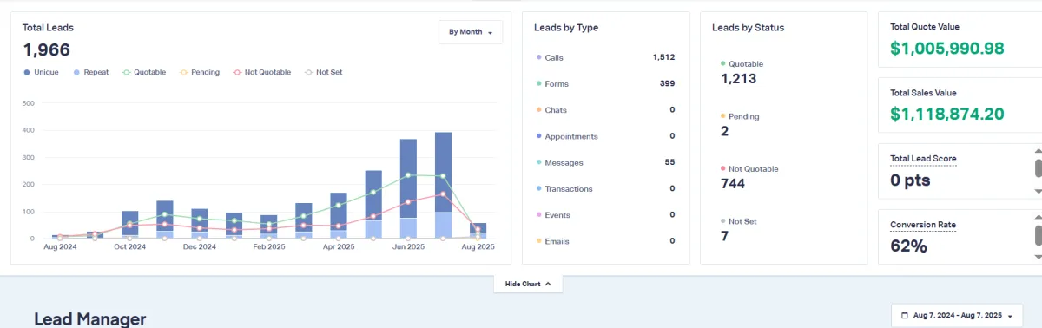Toggle the Repeat legend series
The width and height of the screenshot is (1042, 328).
[91, 72]
